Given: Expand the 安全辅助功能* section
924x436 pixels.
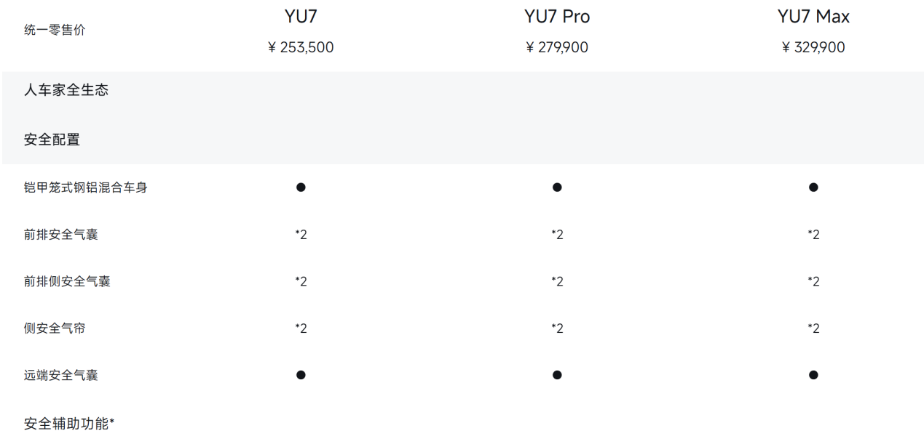Looking at the screenshot, I should 69,423.
